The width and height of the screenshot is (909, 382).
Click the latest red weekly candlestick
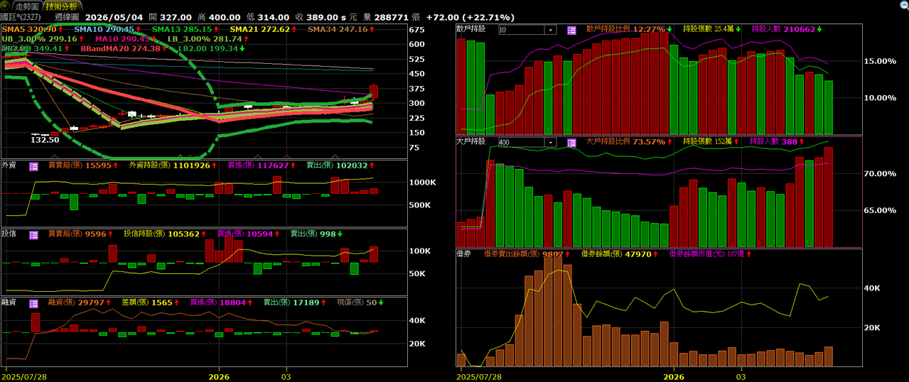pos(373,91)
